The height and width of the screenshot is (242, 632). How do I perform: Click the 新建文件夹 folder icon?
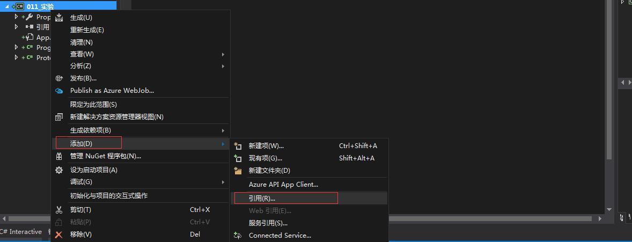point(238,171)
